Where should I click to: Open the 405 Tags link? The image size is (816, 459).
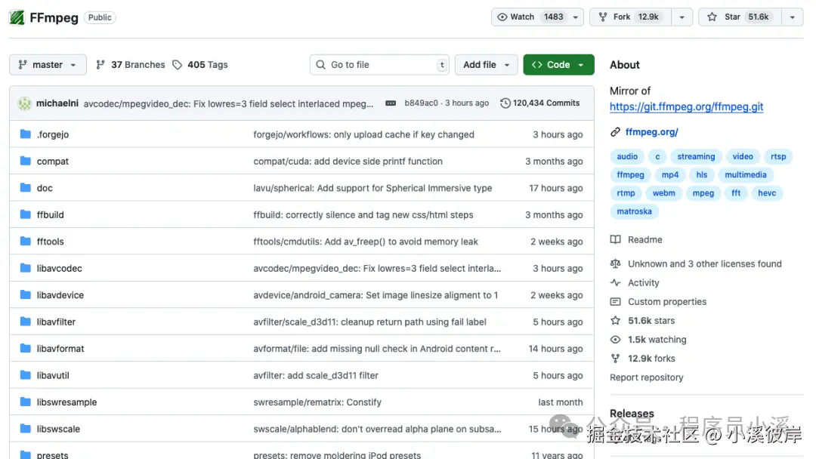point(200,64)
